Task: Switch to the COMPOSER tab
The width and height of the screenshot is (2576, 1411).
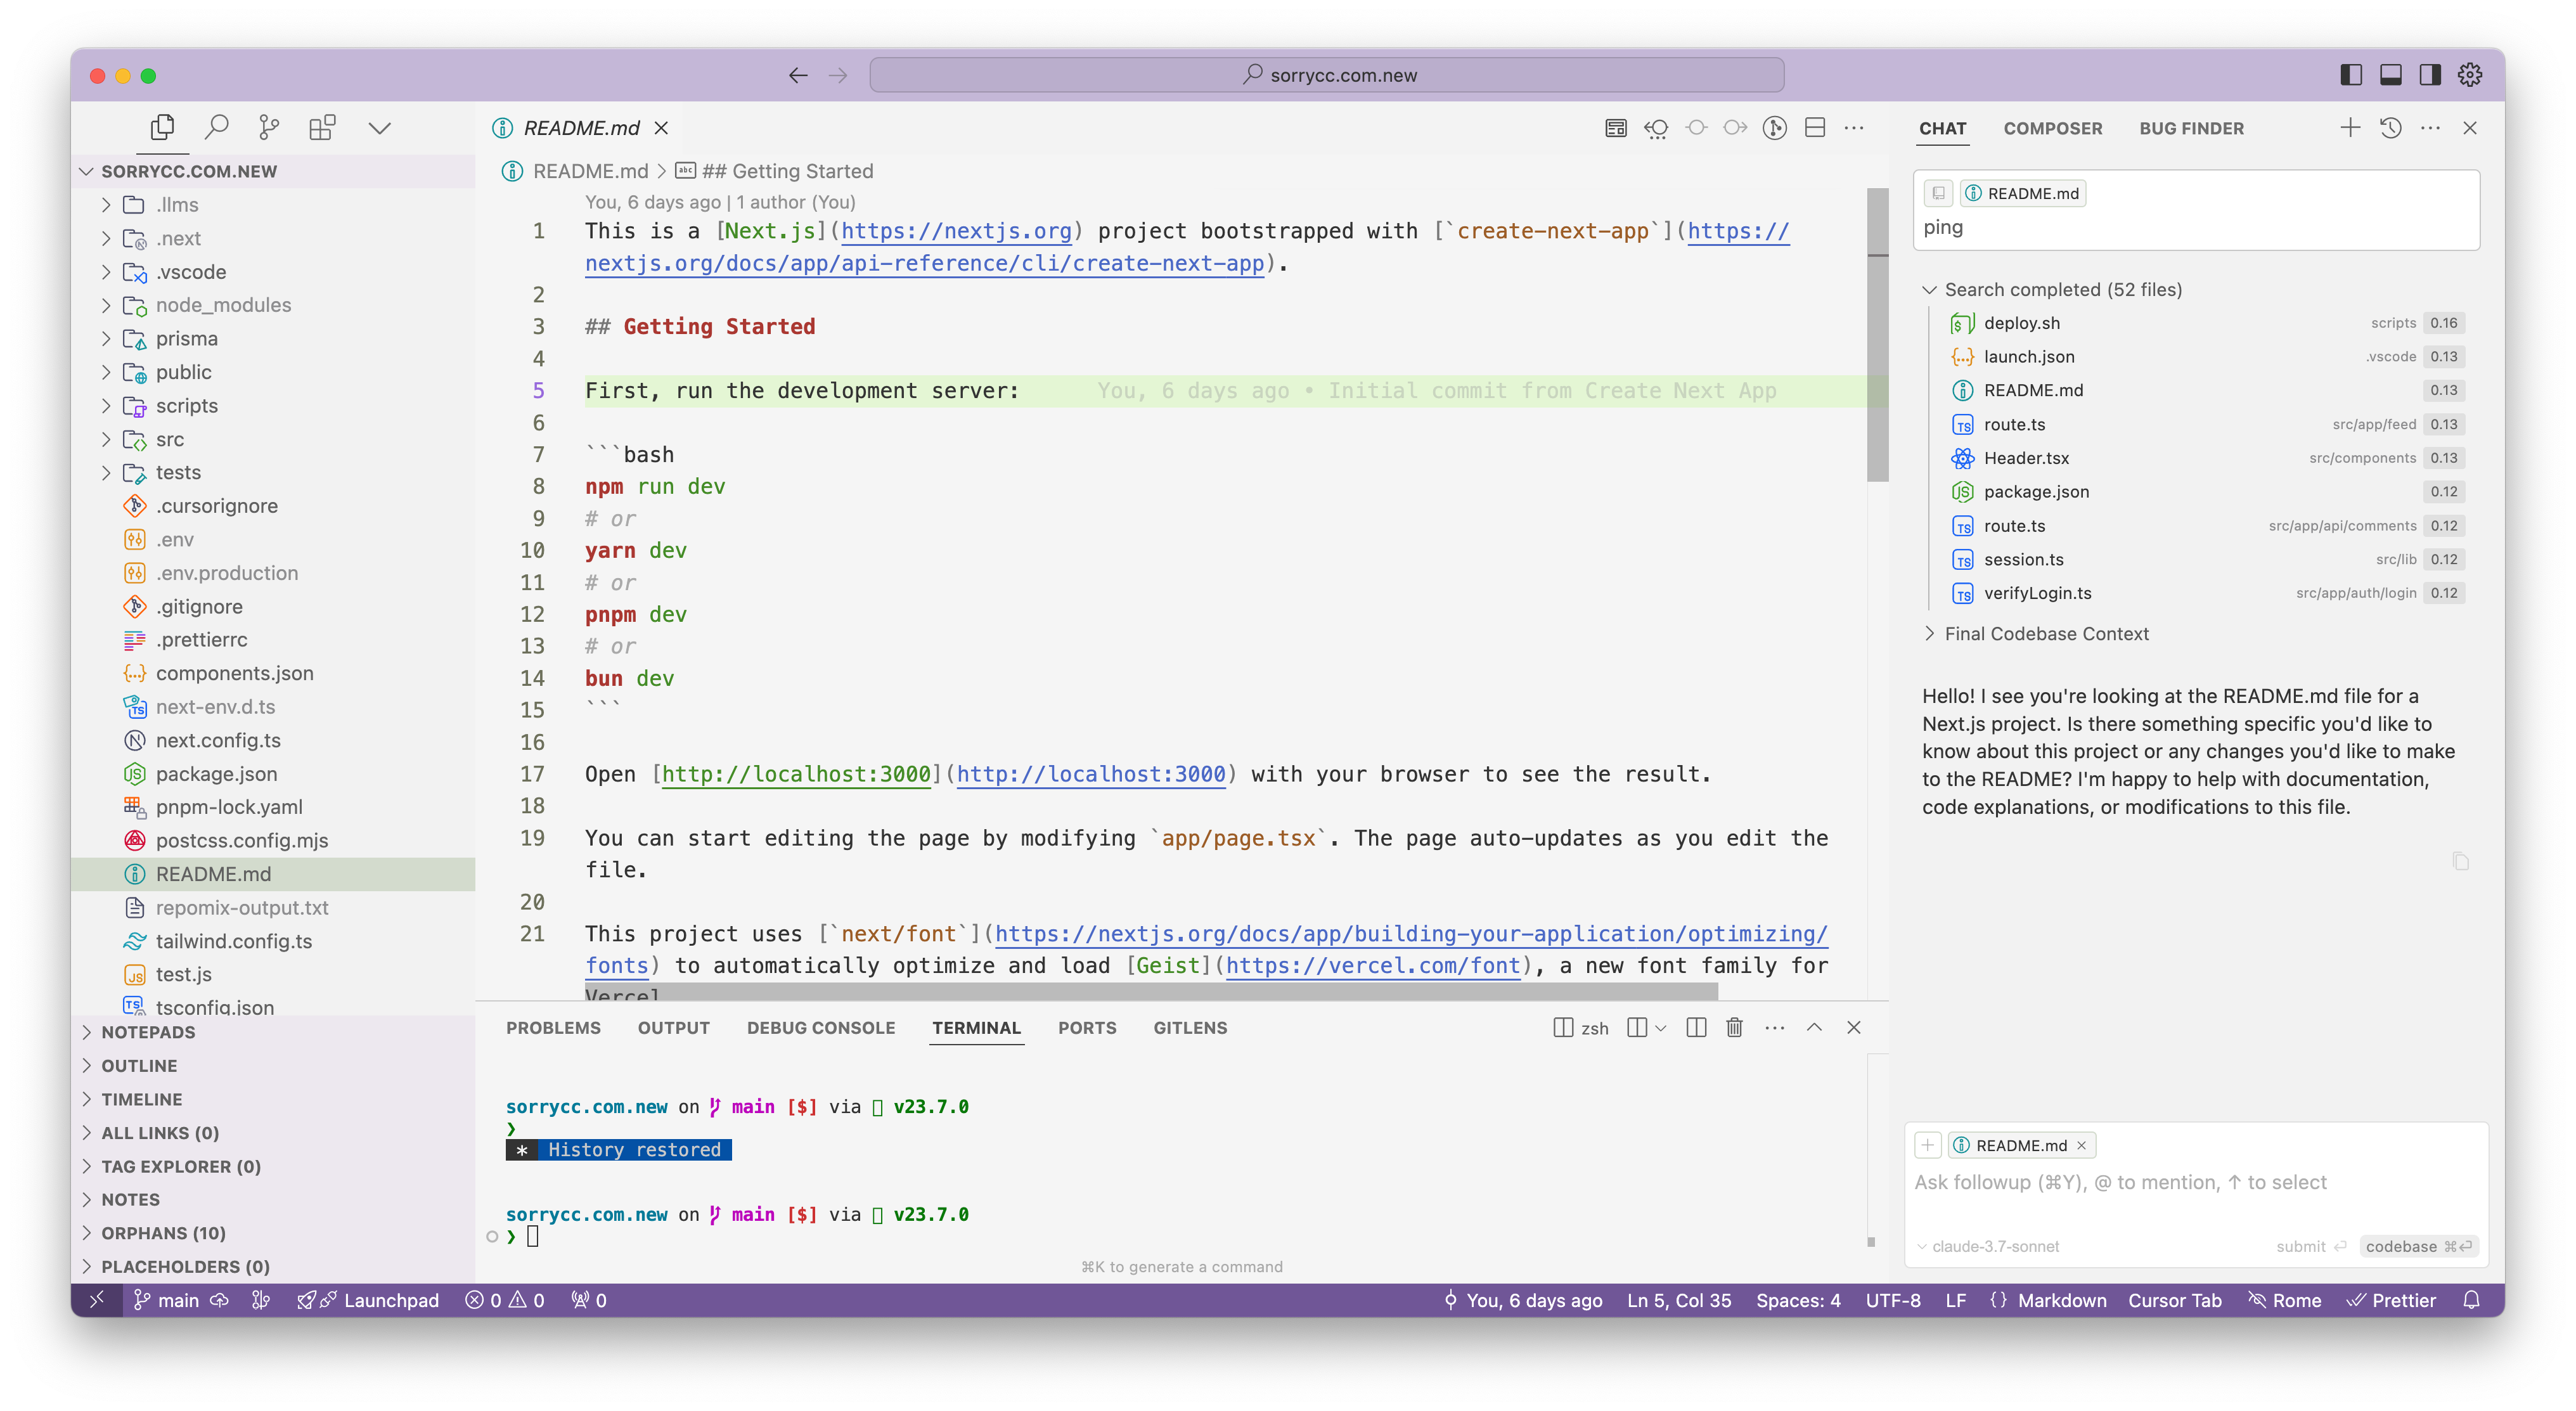Action: 2052,128
